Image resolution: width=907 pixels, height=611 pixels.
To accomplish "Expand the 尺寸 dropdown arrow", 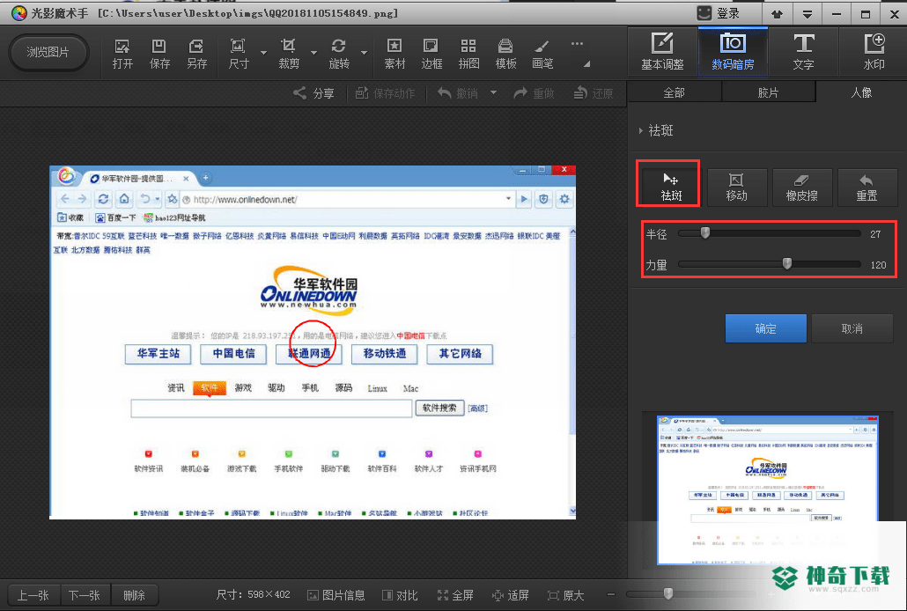I will 264,53.
